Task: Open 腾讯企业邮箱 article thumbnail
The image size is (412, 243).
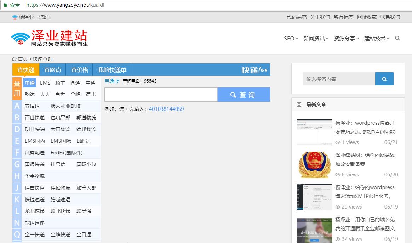Action: point(315,229)
